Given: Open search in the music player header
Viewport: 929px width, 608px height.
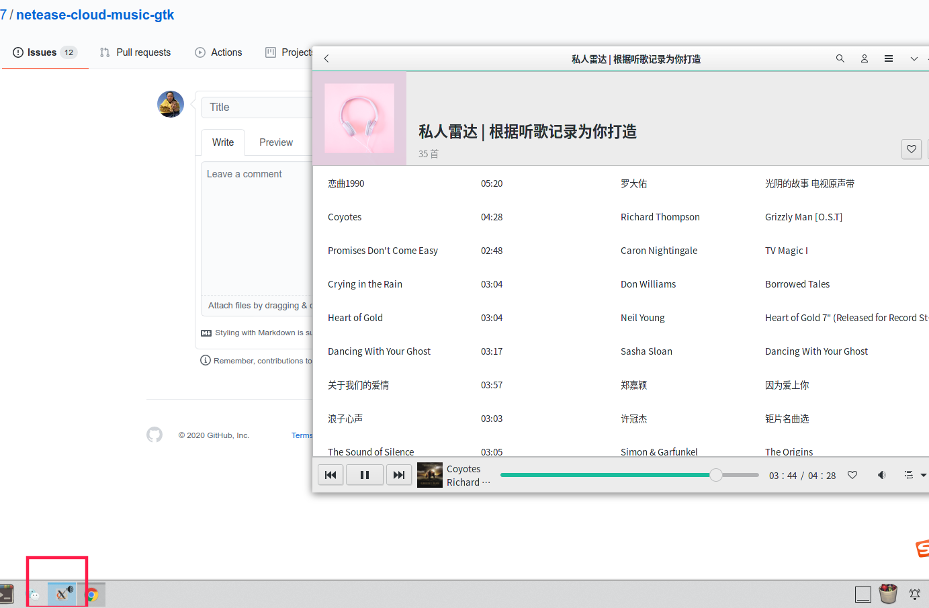Looking at the screenshot, I should (x=840, y=58).
